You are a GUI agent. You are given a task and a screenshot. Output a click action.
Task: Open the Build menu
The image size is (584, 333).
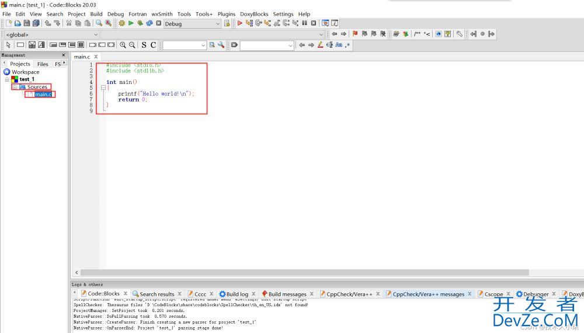96,14
